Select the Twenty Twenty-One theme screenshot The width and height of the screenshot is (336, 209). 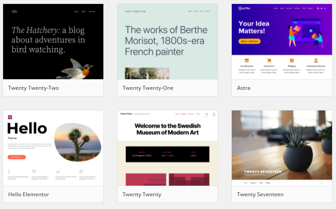(168, 41)
